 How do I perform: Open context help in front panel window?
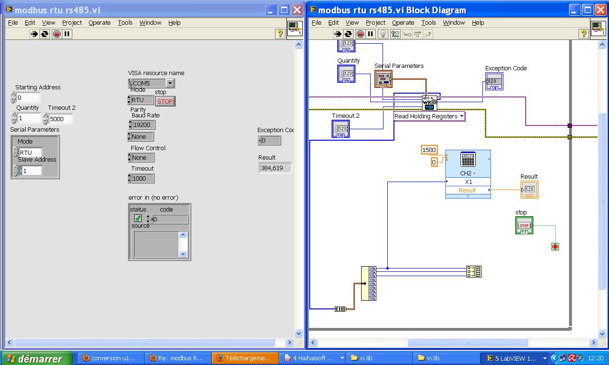280,34
